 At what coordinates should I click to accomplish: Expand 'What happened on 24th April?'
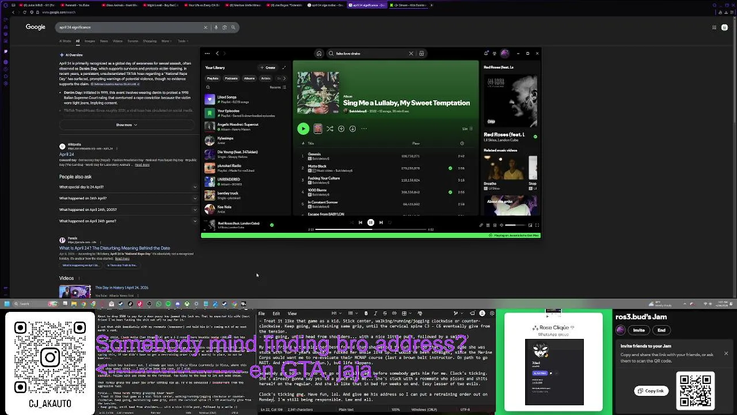[128, 198]
